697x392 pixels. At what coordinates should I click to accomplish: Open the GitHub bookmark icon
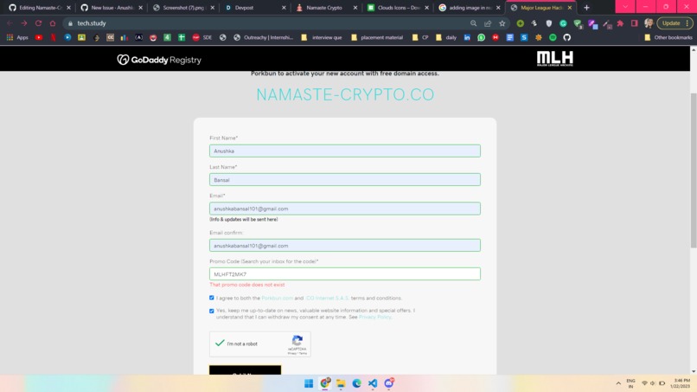[566, 37]
